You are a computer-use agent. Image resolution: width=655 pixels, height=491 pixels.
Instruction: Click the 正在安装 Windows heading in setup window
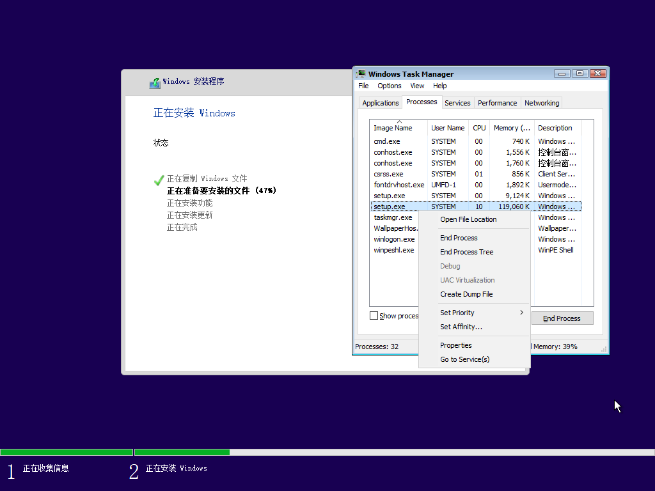[x=194, y=113]
